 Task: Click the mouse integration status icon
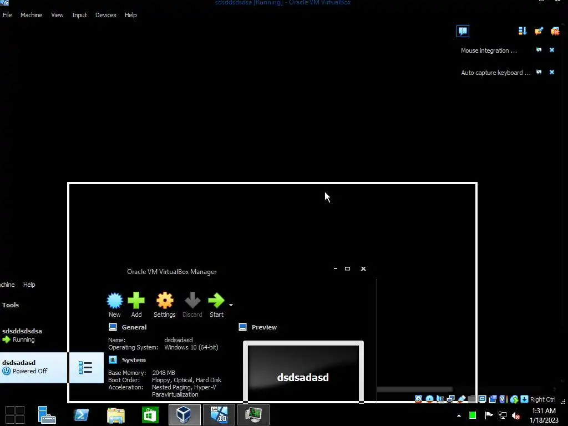pyautogui.click(x=514, y=399)
